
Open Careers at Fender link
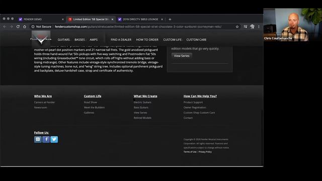pyautogui.click(x=44, y=102)
